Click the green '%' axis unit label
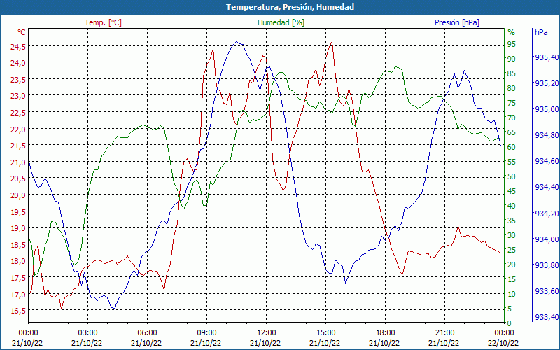 click(x=512, y=32)
